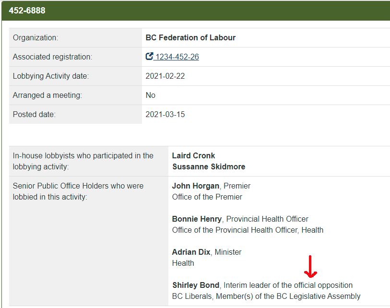Click the In-house lobbyists who participated label
Image resolution: width=390 pixels, height=308 pixels.
[83, 161]
